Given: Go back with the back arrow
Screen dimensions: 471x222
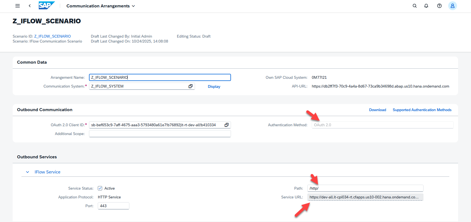Looking at the screenshot, I should 30,6.
